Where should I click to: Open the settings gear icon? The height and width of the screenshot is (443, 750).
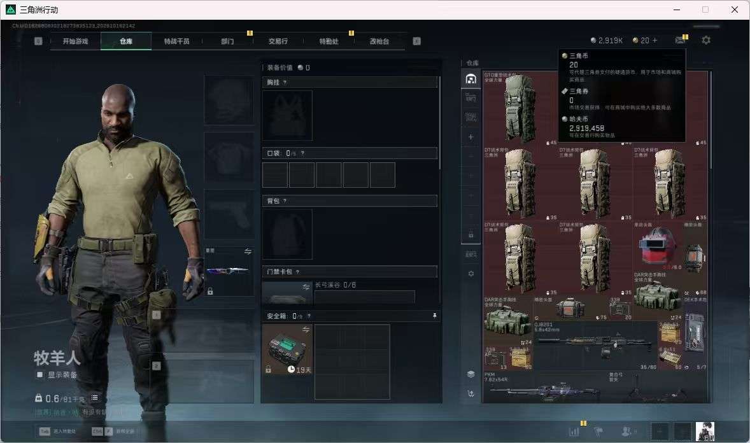pos(706,40)
